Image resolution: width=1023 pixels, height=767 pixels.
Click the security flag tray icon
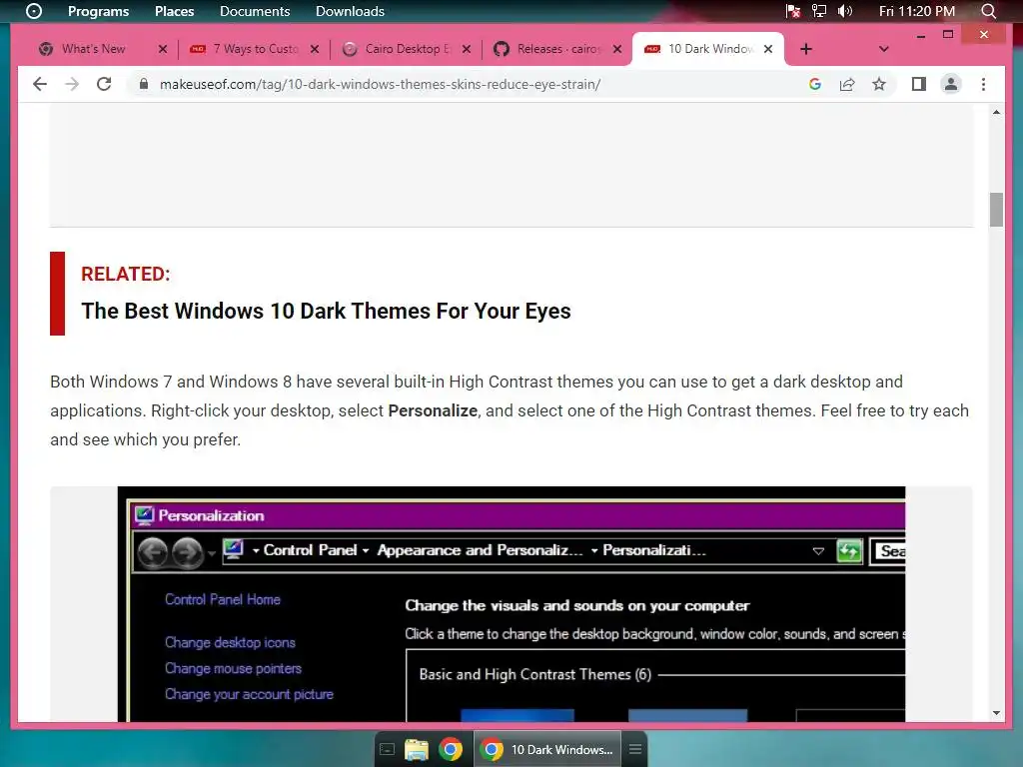792,11
